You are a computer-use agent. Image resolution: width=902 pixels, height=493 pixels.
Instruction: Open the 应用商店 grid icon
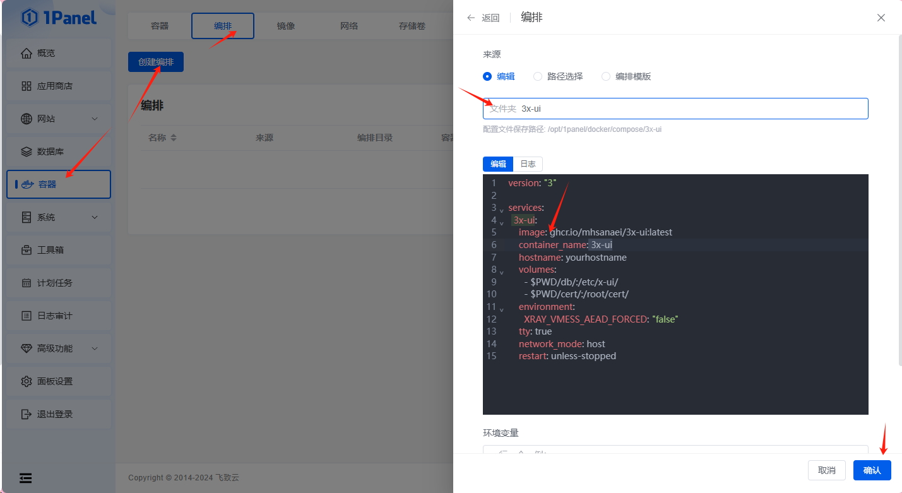[x=26, y=86]
